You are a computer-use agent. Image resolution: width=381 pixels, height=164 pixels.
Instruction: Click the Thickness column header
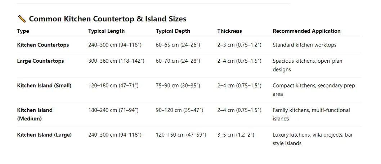click(x=230, y=31)
